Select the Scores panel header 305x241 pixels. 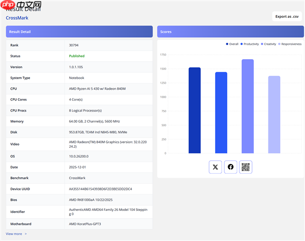point(231,32)
